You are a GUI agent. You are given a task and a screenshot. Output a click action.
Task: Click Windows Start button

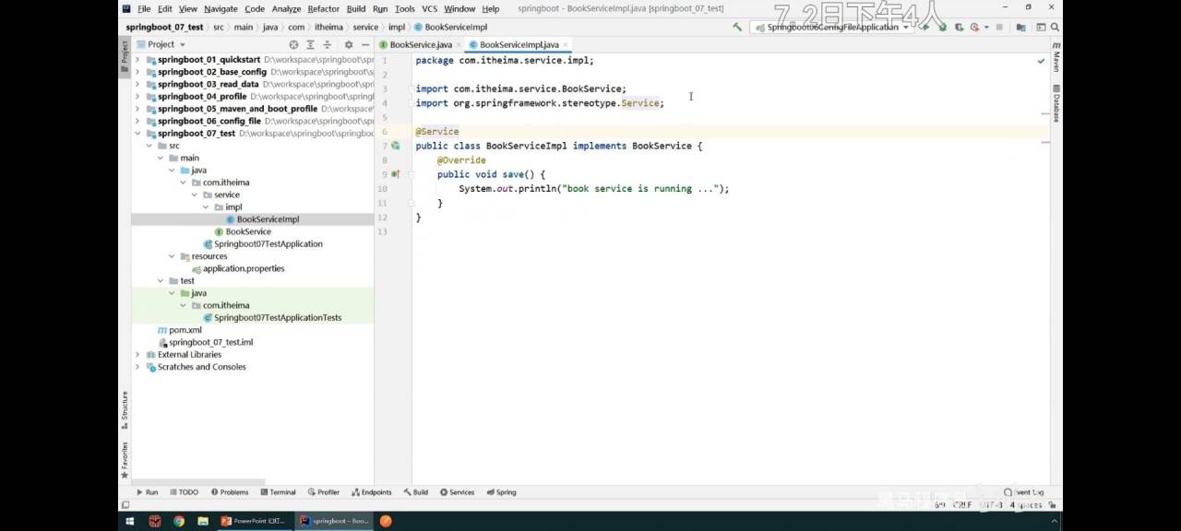click(128, 521)
